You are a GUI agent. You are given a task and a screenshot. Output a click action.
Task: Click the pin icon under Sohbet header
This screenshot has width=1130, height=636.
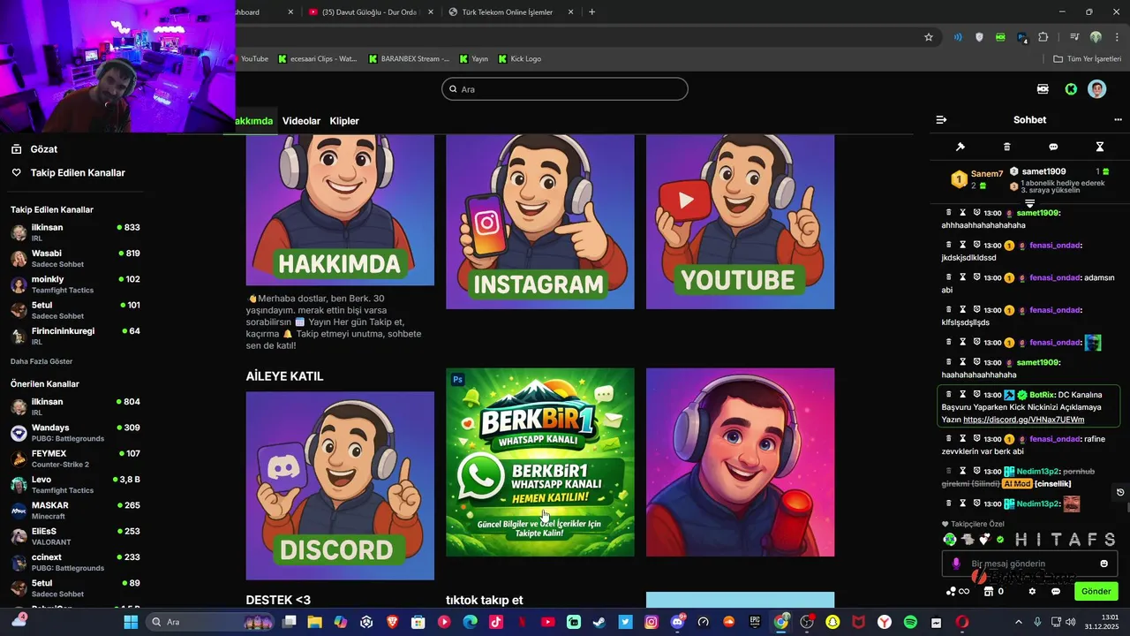coord(960,147)
